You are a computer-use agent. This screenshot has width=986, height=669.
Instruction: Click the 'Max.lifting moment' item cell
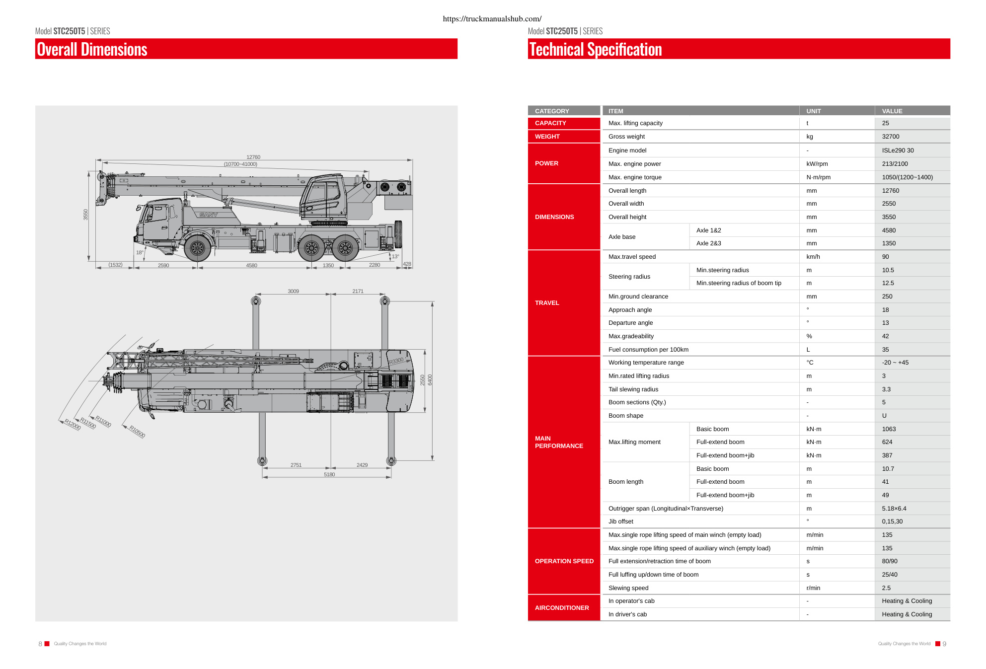tap(646, 442)
